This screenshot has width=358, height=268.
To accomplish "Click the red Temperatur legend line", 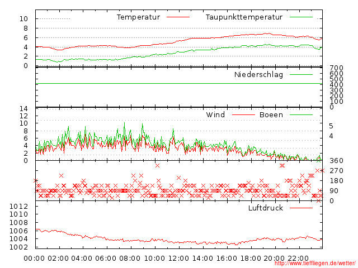I will point(178,17).
